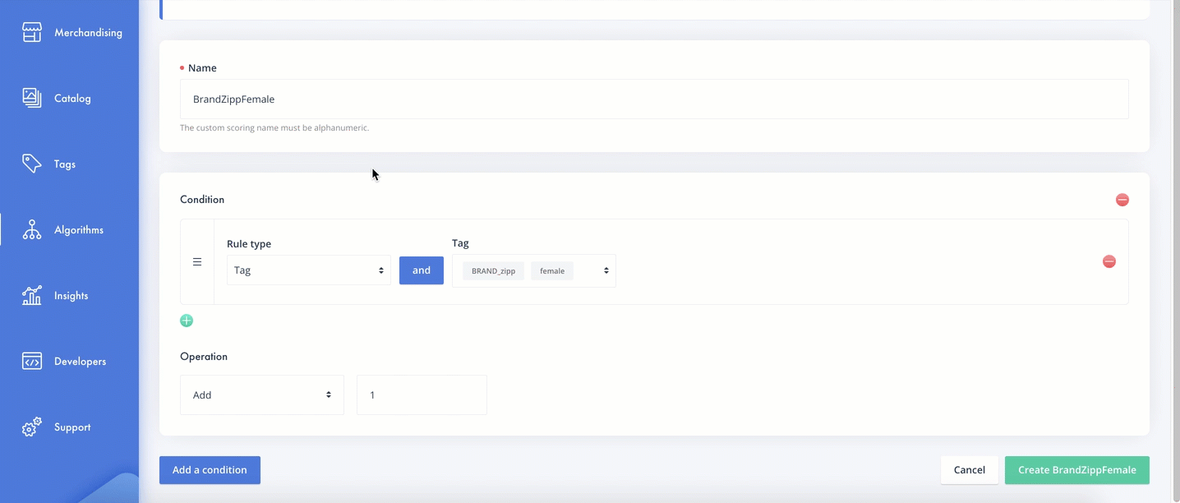
Task: Click the Condition section heading
Action: (x=202, y=200)
